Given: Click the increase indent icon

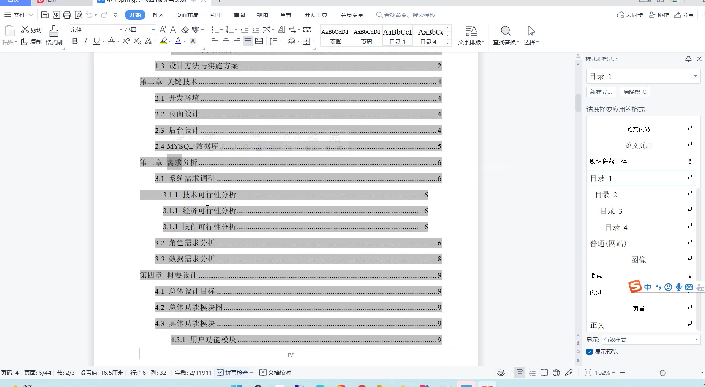Looking at the screenshot, I should click(x=256, y=30).
